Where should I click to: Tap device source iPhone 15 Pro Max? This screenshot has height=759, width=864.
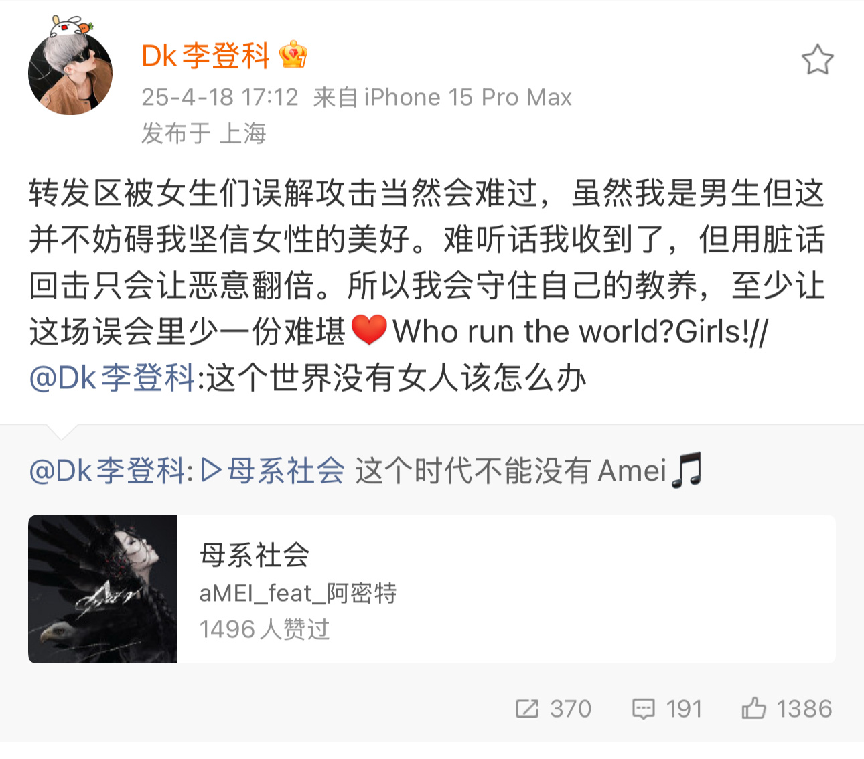click(x=468, y=98)
